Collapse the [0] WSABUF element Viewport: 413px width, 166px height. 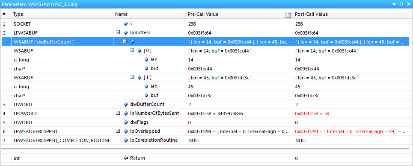[x=132, y=50]
